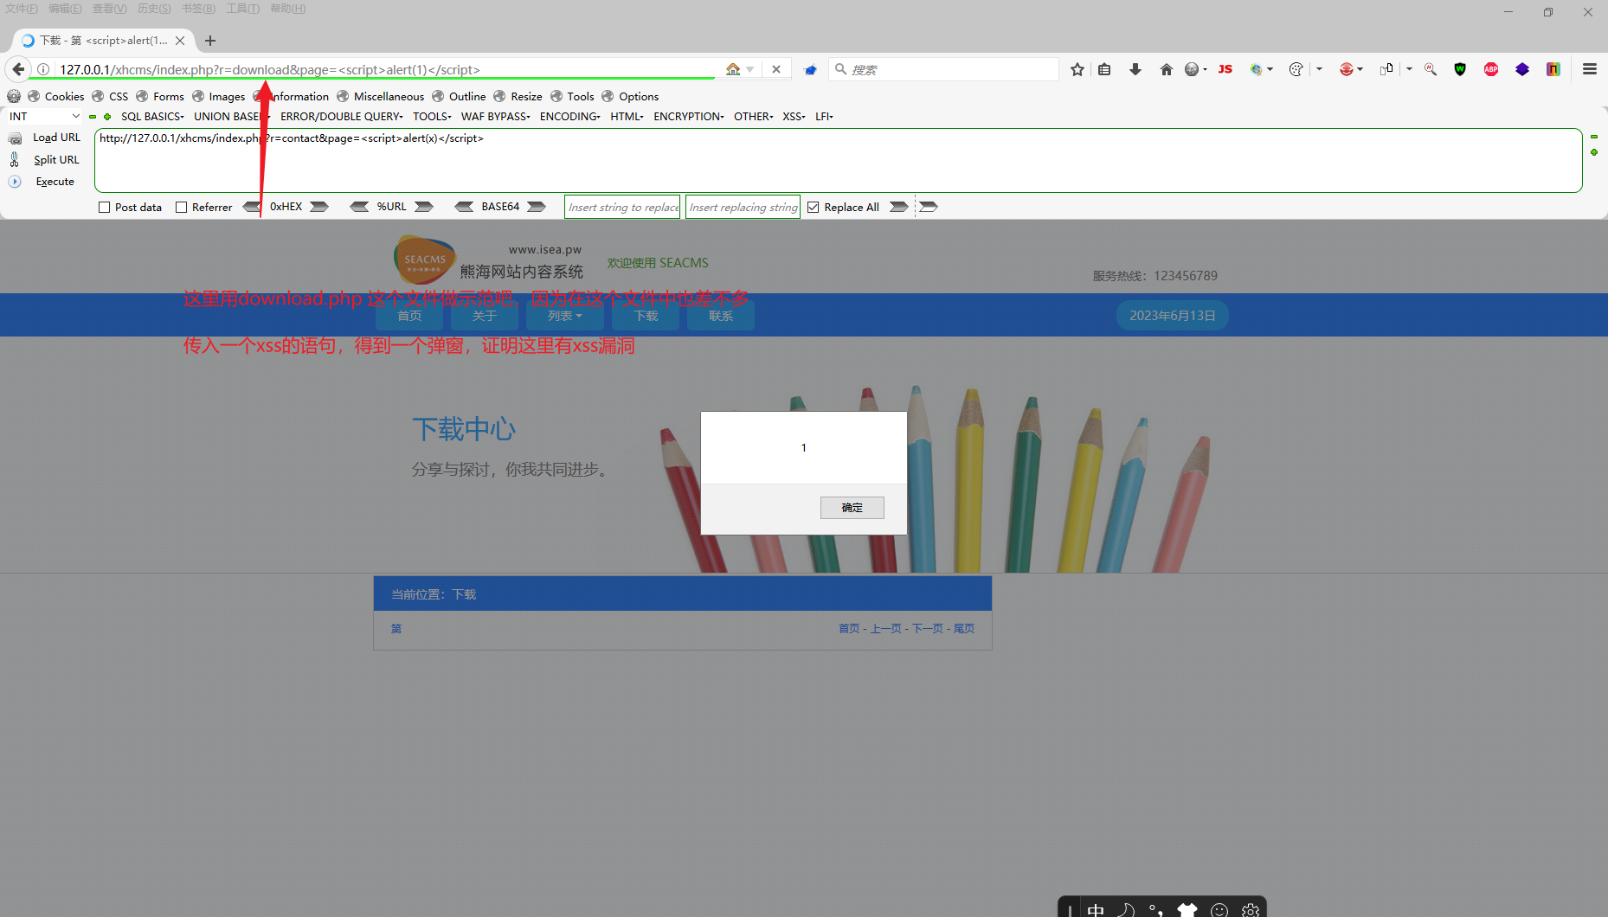Expand the ENCRYPTION menu
1608x917 pixels.
(x=689, y=116)
